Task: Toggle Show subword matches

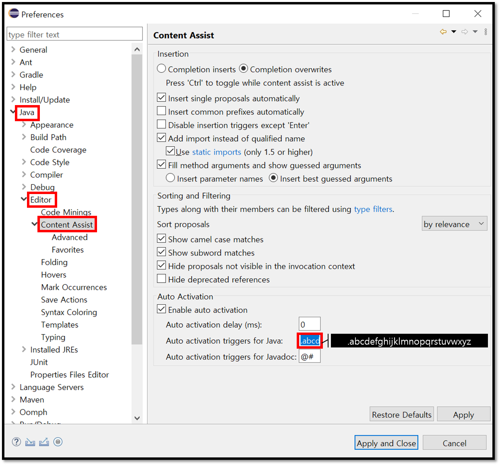Action: (x=161, y=252)
